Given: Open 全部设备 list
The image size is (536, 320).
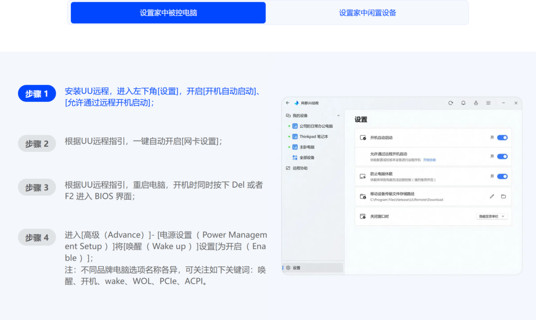Looking at the screenshot, I should click(307, 158).
